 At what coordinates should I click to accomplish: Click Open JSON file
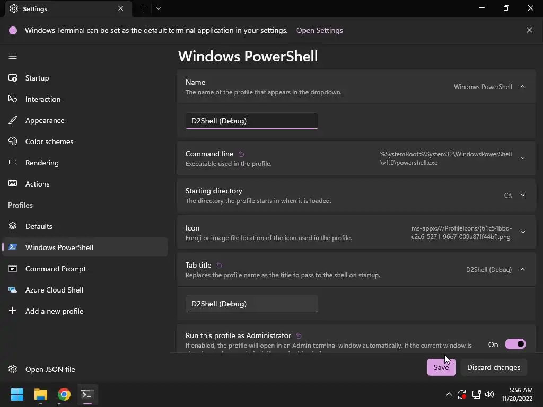click(85, 369)
